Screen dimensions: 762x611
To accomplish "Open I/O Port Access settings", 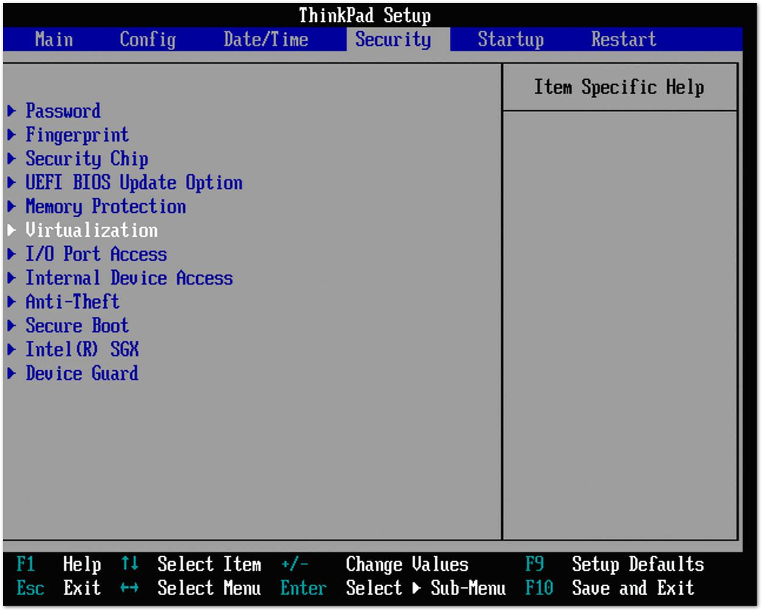I will click(x=95, y=254).
